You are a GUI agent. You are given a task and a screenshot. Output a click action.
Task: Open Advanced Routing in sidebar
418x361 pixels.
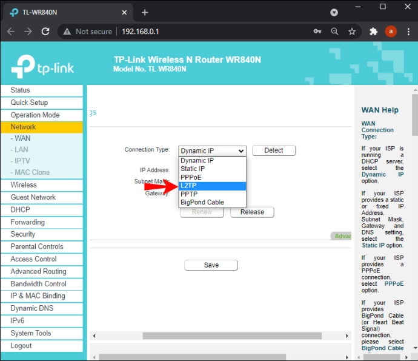[x=42, y=272]
